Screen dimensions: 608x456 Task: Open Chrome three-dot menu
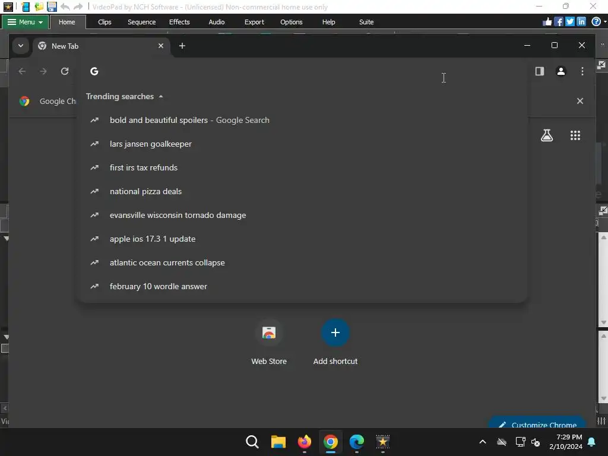pos(582,71)
